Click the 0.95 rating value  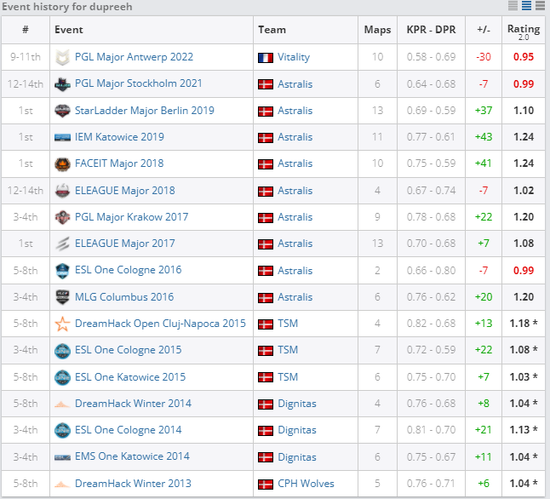click(524, 57)
